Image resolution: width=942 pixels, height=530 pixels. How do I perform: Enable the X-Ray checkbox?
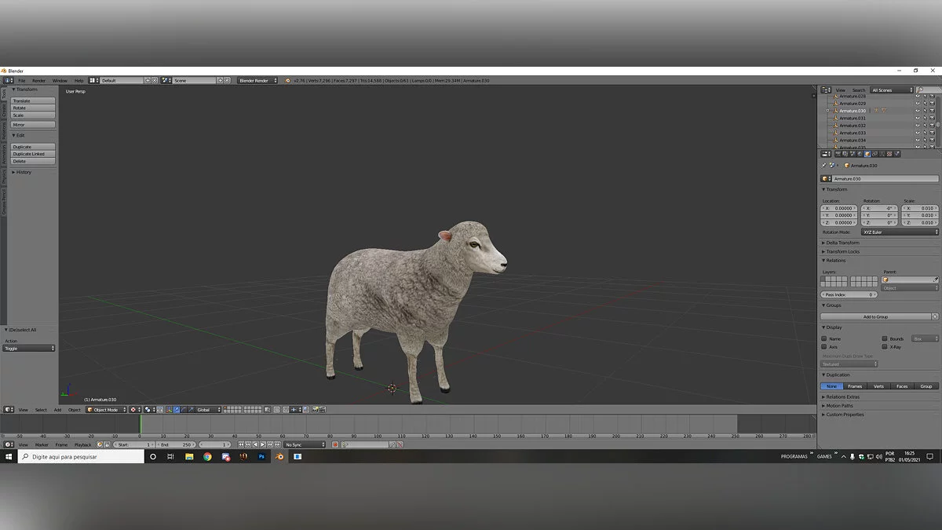pos(885,346)
